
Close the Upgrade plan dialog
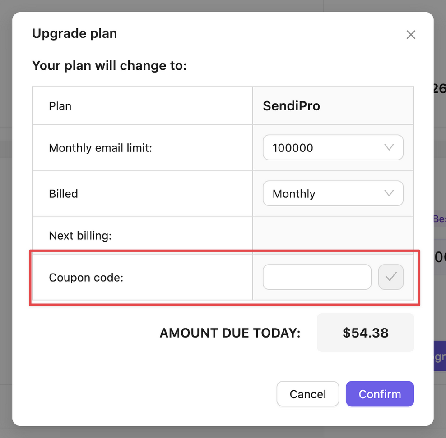(410, 35)
